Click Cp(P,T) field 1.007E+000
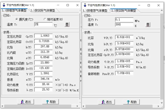The width and height of the screenshot is (165, 110). pos(124,54)
